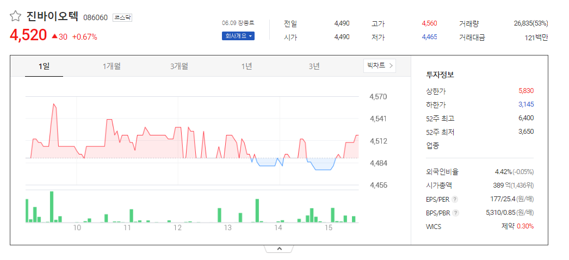Click the 상한가 value 5,830
This screenshot has width=569, height=260.
526,91
